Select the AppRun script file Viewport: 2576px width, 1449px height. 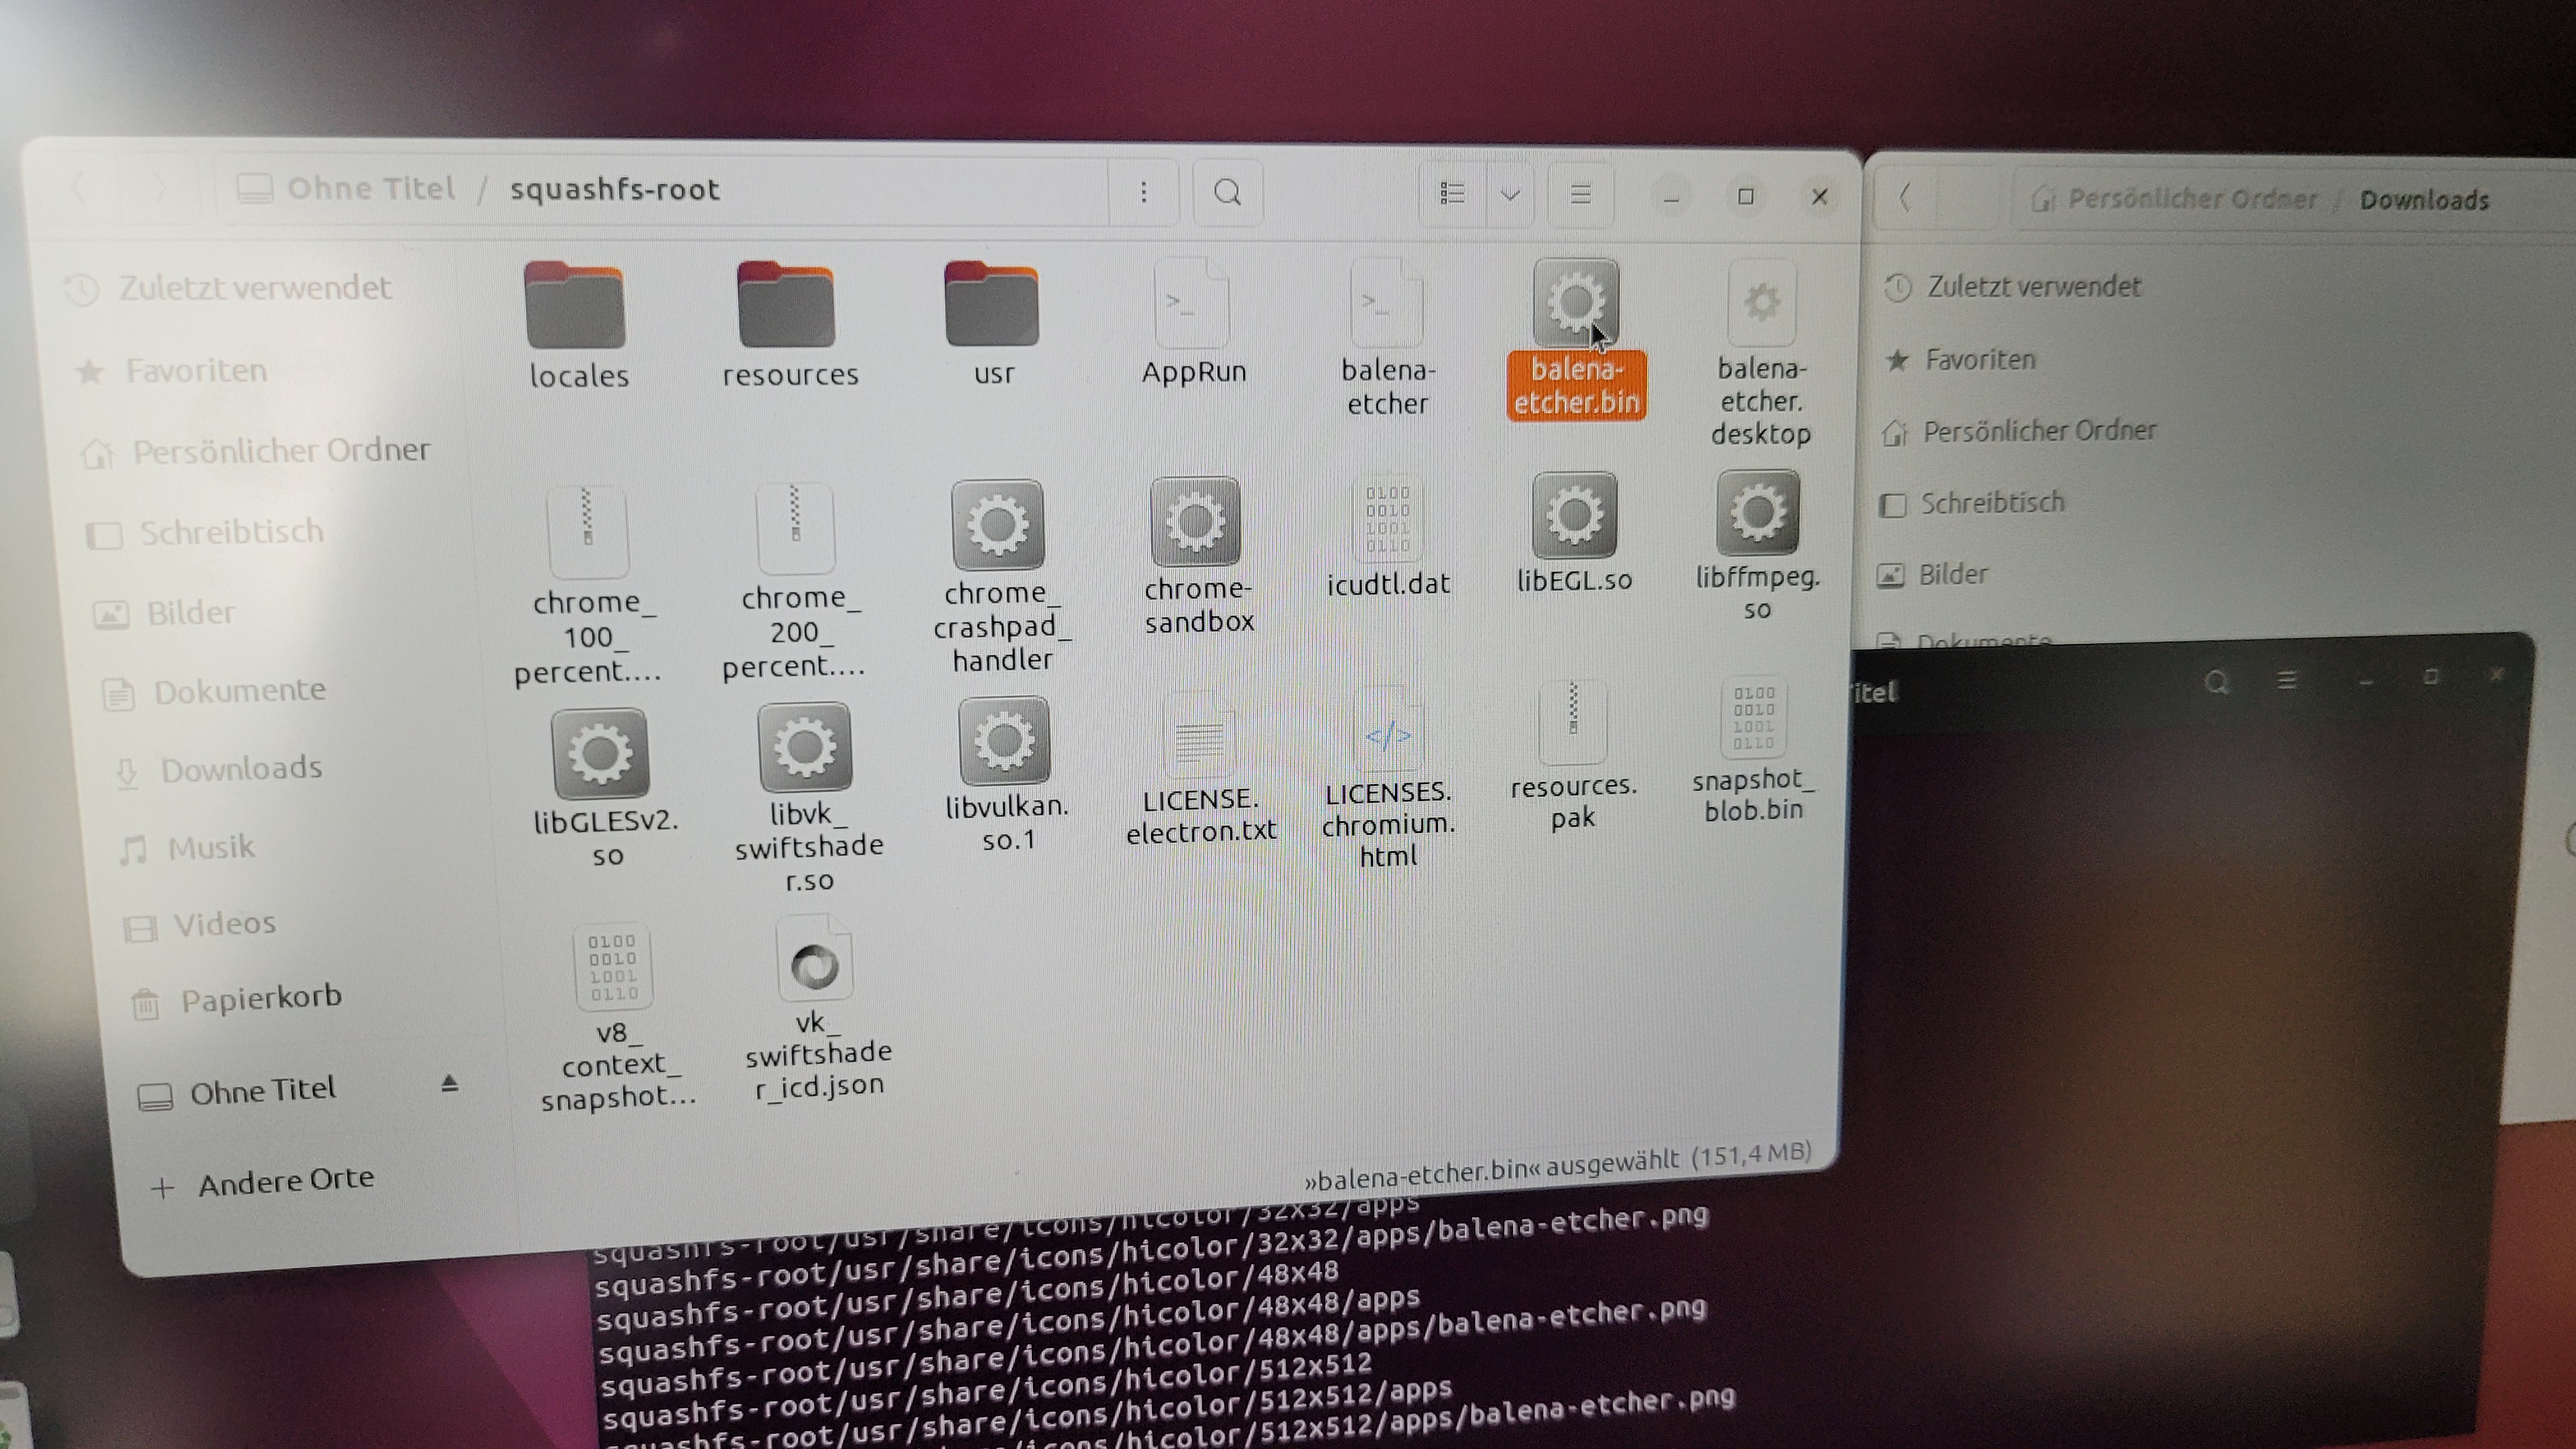(x=1191, y=304)
